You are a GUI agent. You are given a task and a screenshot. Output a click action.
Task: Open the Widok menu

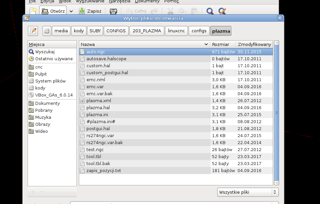click(x=65, y=1)
